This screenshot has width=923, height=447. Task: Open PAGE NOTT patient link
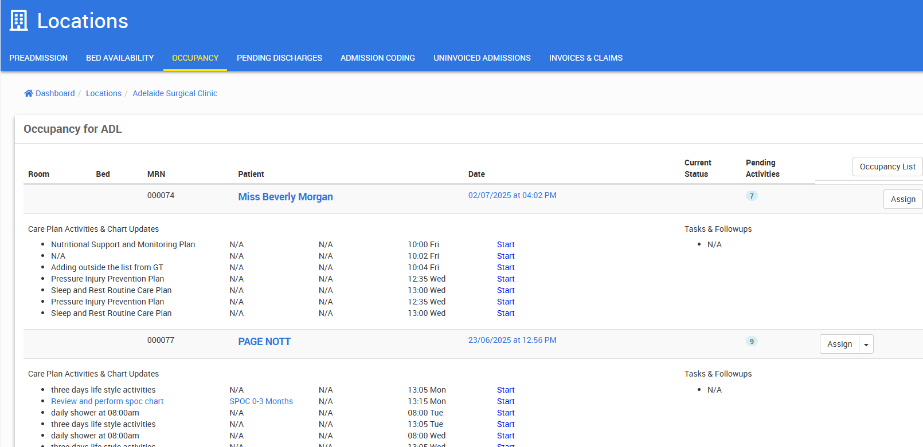(264, 342)
